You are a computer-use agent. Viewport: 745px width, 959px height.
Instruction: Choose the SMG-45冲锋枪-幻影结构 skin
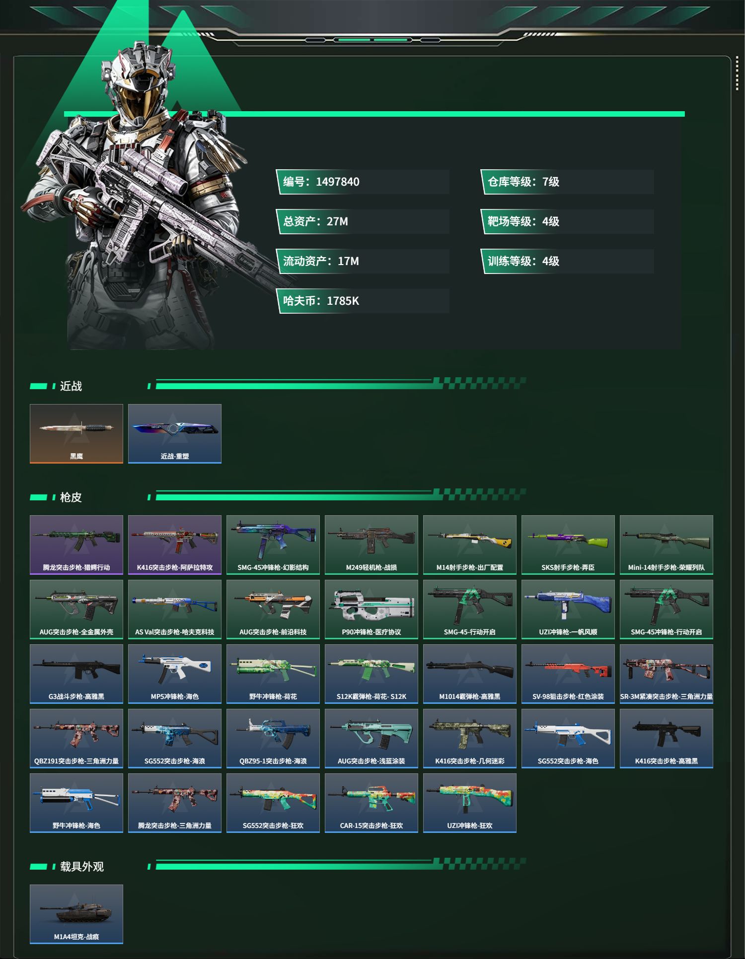pos(273,545)
